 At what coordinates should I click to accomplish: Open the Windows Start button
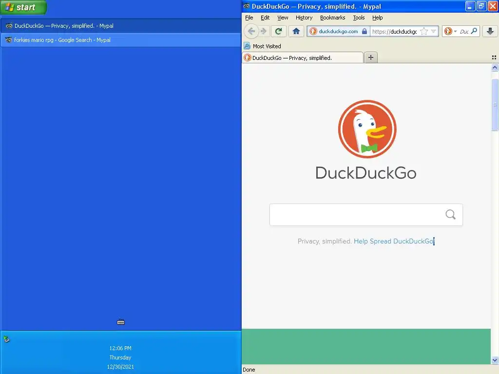point(23,7)
